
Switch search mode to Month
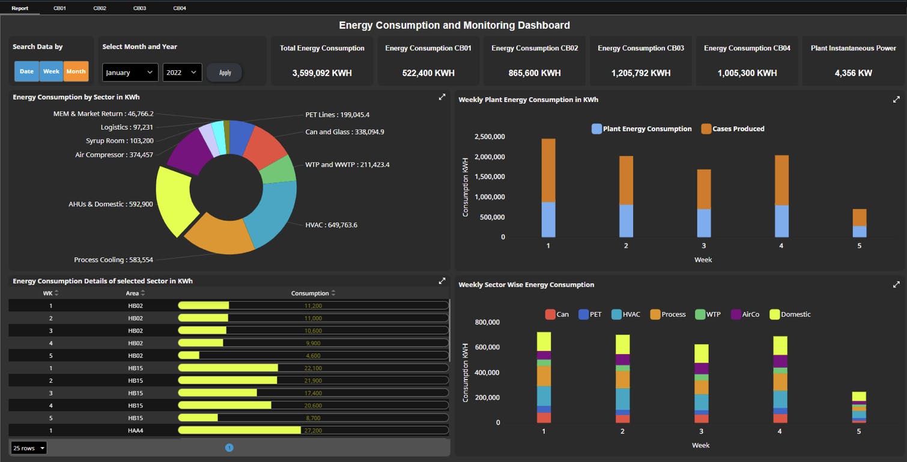76,71
